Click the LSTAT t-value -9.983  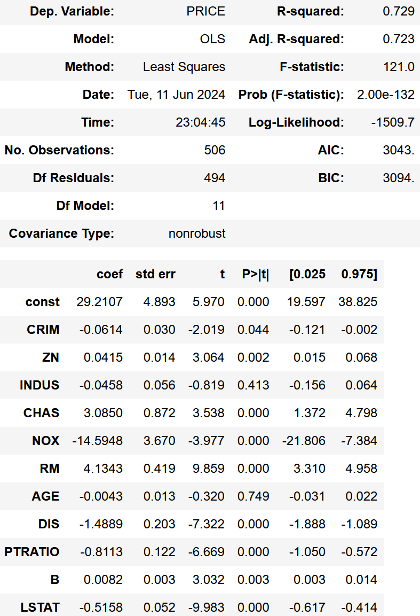click(x=207, y=608)
